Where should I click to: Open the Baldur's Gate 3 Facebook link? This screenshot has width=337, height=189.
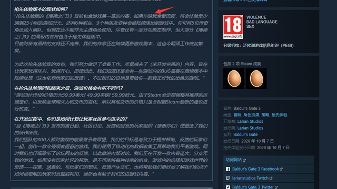255,169
